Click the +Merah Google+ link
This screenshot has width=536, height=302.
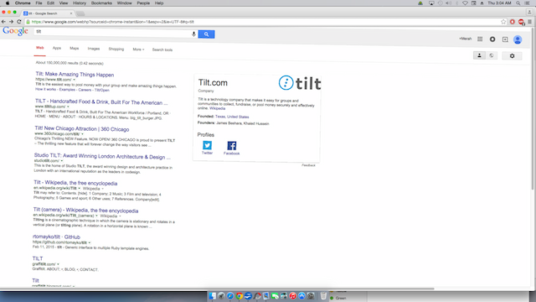click(466, 39)
